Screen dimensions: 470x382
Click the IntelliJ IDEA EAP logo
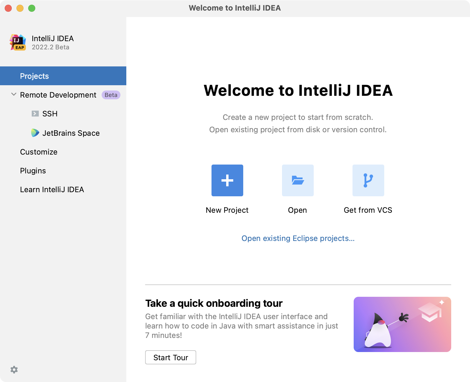click(18, 42)
